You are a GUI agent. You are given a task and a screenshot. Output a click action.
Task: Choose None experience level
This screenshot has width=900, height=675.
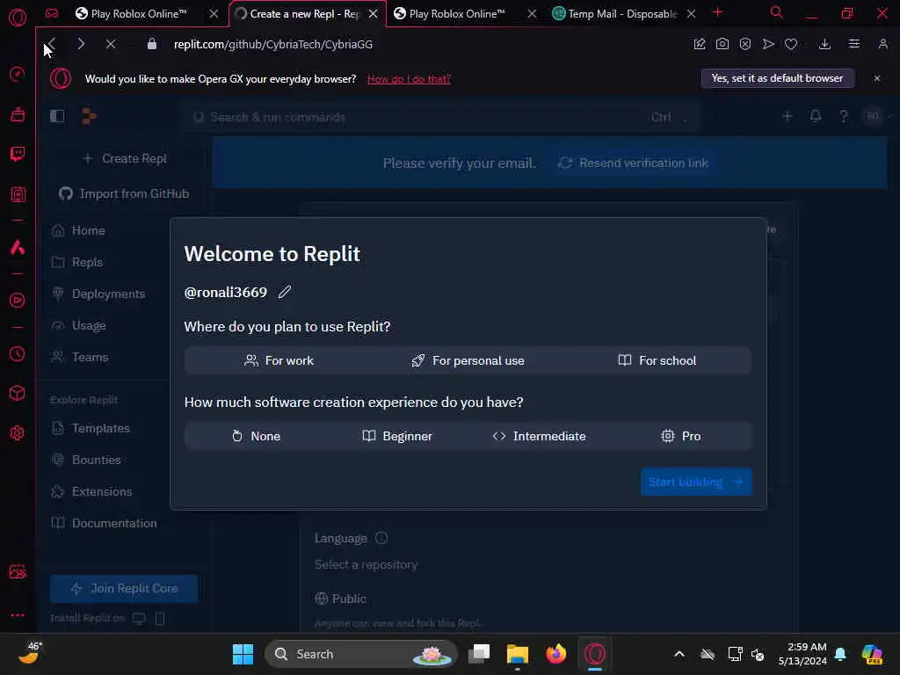256,436
